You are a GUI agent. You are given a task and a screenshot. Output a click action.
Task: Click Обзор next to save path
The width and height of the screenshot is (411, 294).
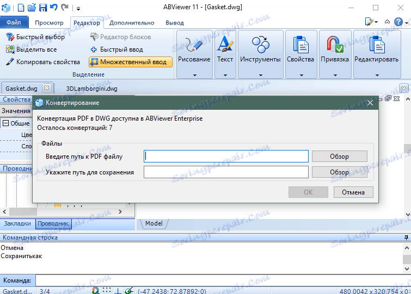340,172
